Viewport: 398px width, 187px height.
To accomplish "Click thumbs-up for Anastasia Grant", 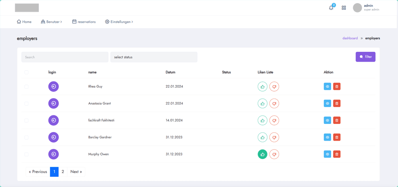I will pyautogui.click(x=262, y=104).
